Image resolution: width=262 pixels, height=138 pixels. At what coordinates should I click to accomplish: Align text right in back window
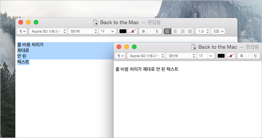182,31
